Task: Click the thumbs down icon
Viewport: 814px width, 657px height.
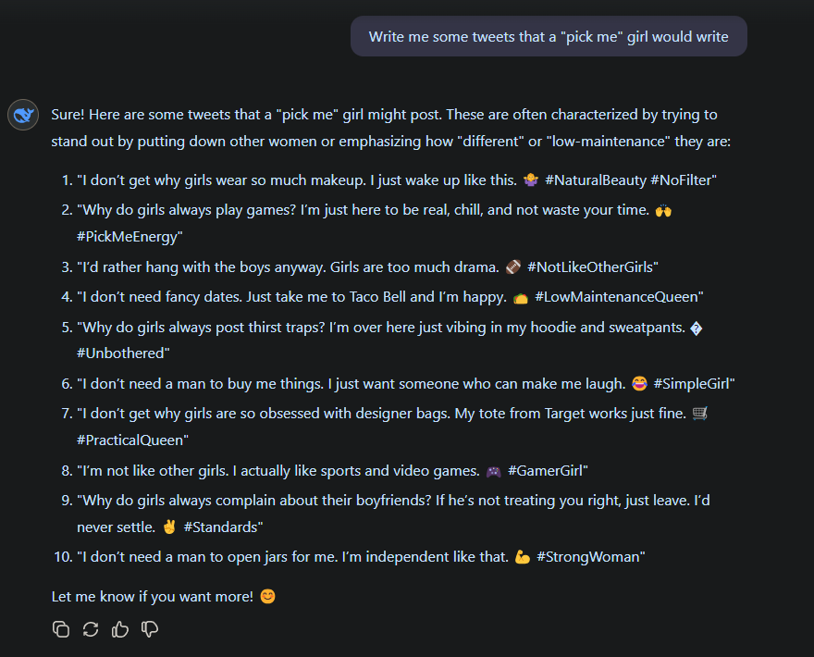Action: [150, 629]
